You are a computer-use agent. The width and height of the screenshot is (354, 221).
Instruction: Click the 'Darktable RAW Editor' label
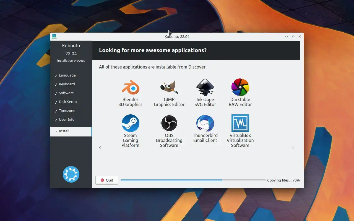[240, 102]
